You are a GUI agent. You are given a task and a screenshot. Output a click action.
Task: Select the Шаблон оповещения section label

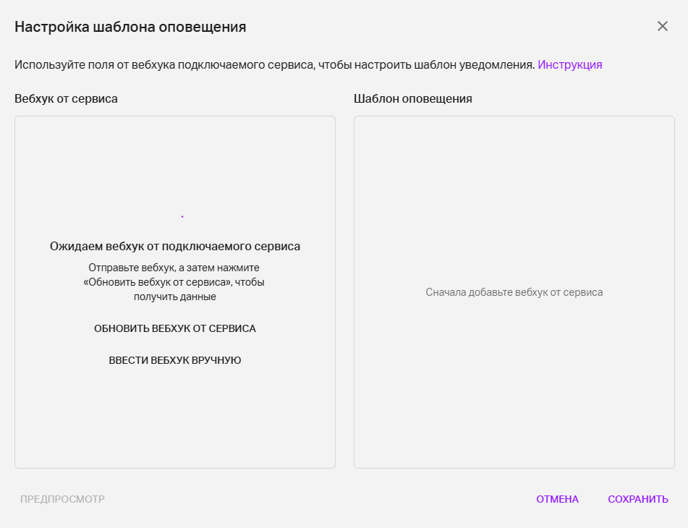[413, 98]
